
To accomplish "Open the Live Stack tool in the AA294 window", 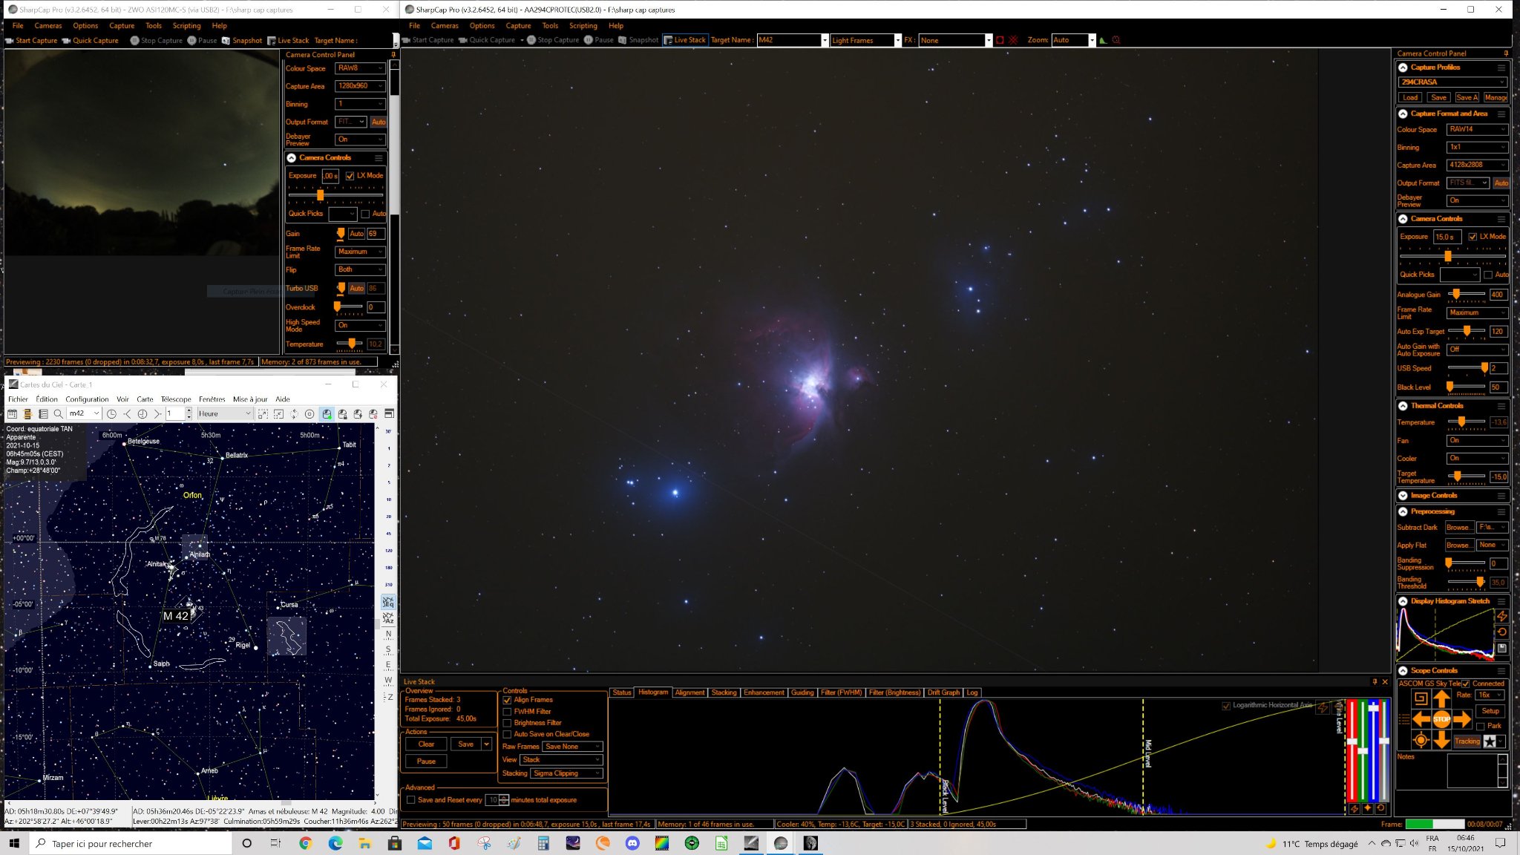I will 684,40.
